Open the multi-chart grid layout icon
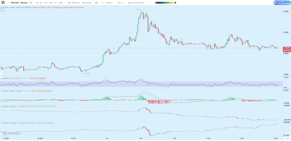This screenshot has width=291, height=141. (x=96, y=3)
